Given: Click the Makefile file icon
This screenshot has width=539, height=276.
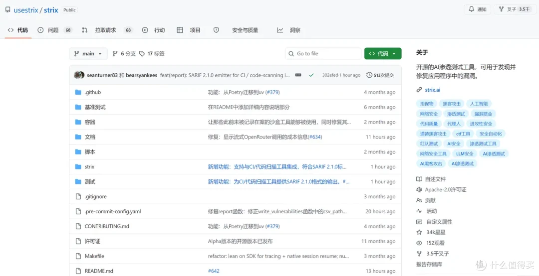Looking at the screenshot, I should pyautogui.click(x=78, y=256).
